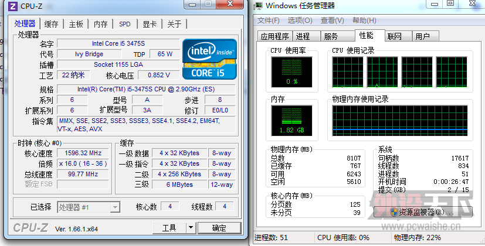Image resolution: width=485 pixels, height=246 pixels.
Task: Click the 工具 button in CPU-Z
Action: [x=169, y=228]
